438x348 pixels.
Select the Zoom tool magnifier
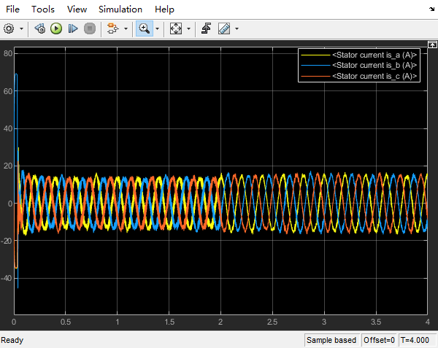coord(144,28)
